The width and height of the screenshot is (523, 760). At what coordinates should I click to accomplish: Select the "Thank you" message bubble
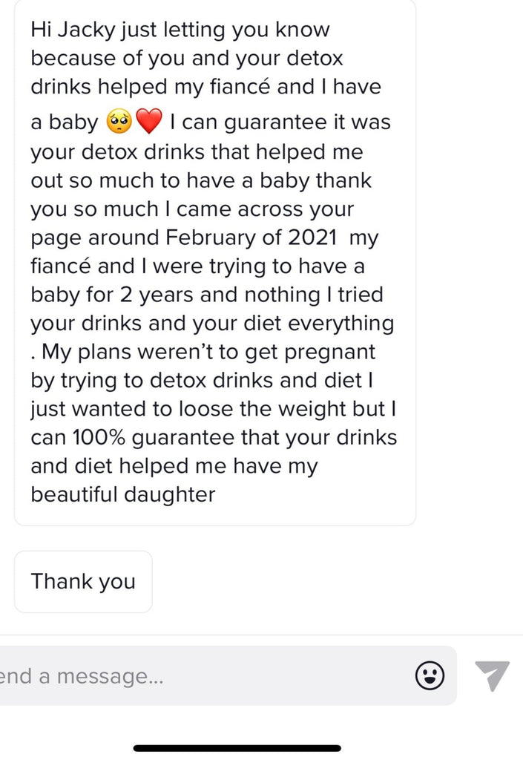click(83, 581)
